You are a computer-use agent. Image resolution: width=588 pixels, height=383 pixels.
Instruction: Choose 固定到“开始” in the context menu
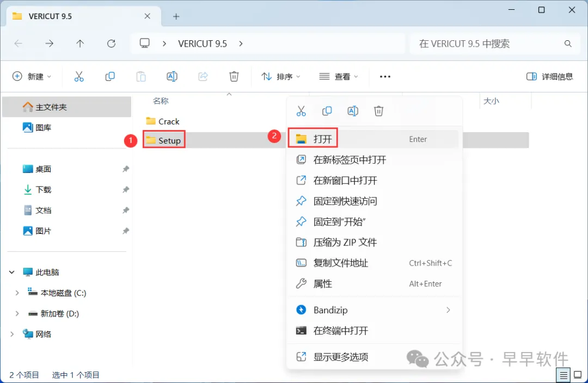point(373,222)
